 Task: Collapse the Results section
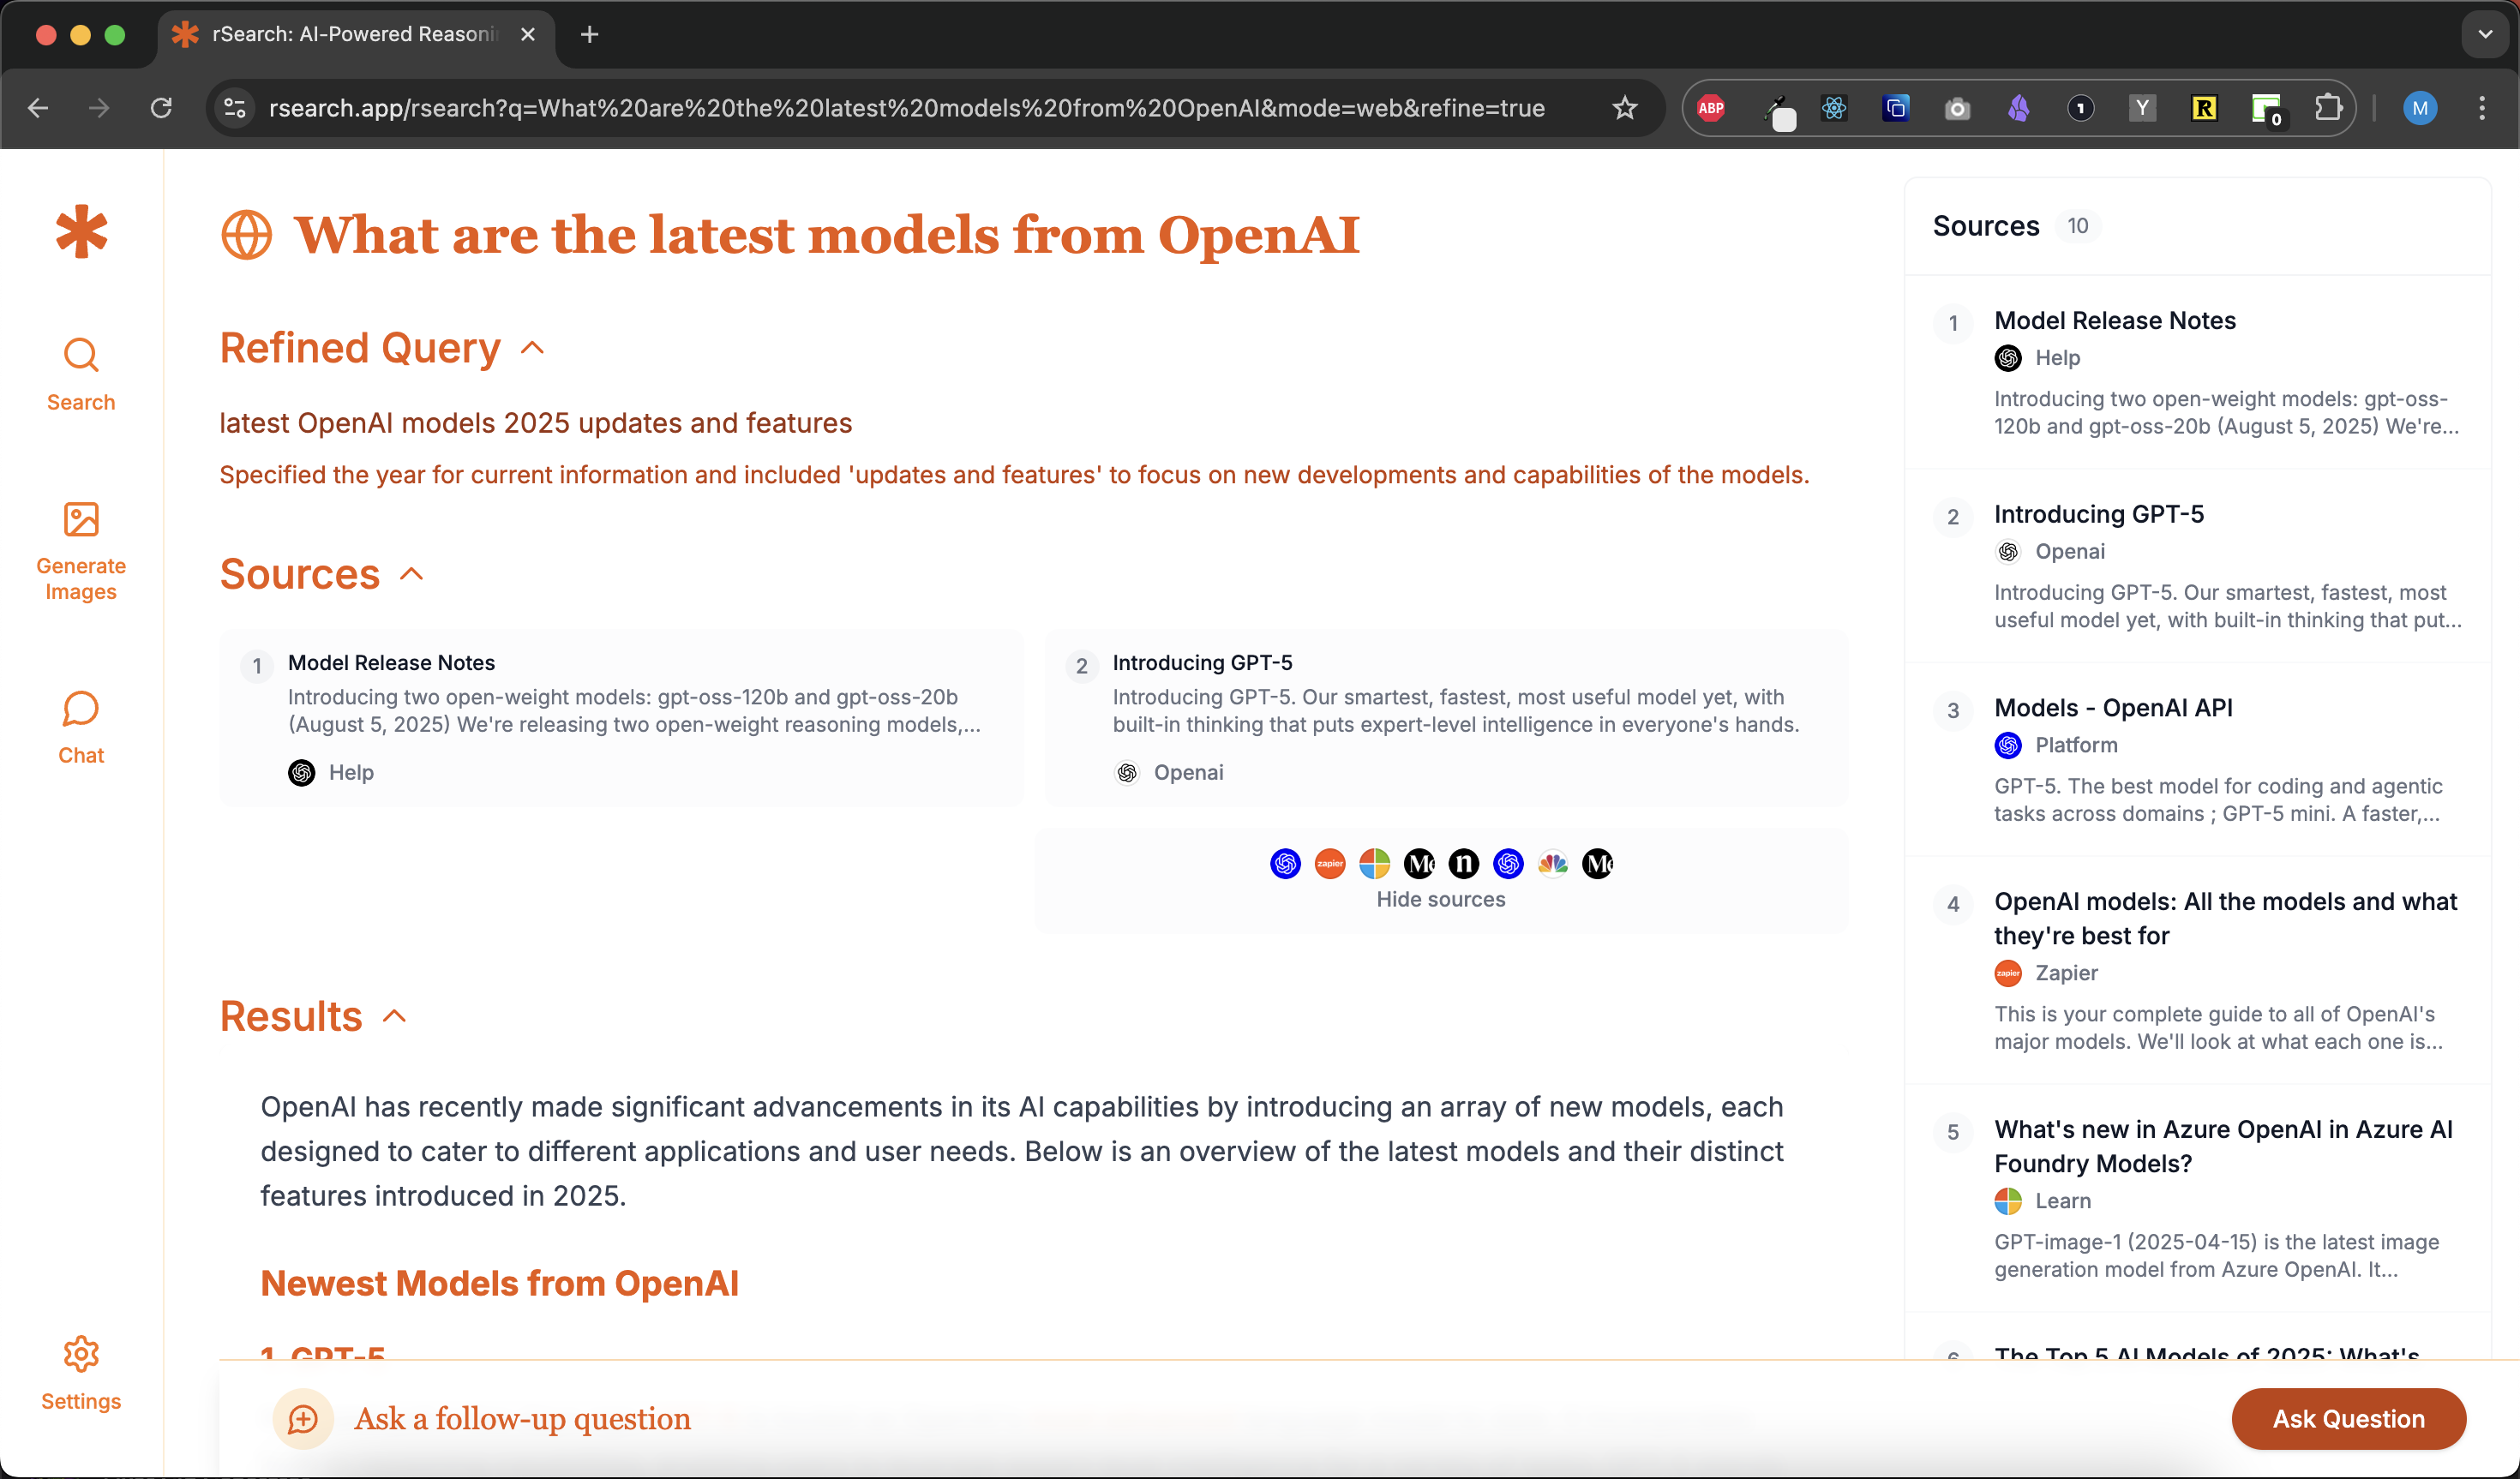tap(395, 1017)
